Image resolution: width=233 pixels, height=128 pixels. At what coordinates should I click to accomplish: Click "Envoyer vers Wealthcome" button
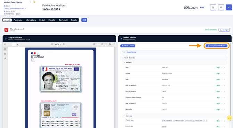217,46
